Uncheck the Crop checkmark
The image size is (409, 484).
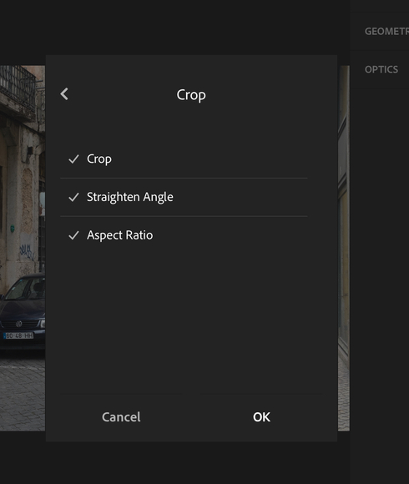pyautogui.click(x=73, y=159)
